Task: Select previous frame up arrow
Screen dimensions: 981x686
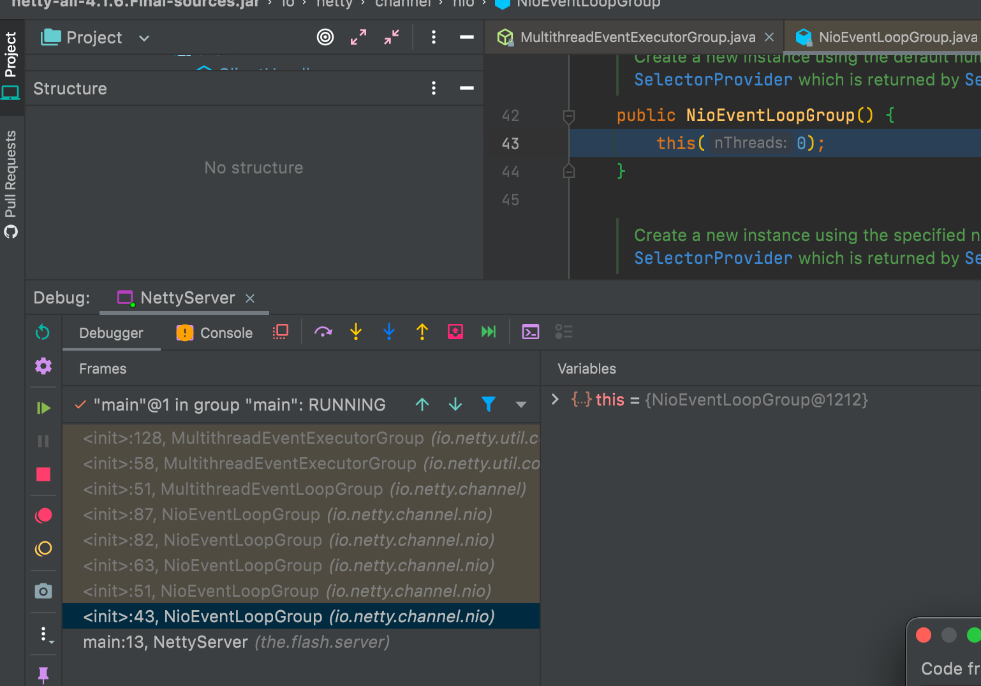Action: coord(422,404)
